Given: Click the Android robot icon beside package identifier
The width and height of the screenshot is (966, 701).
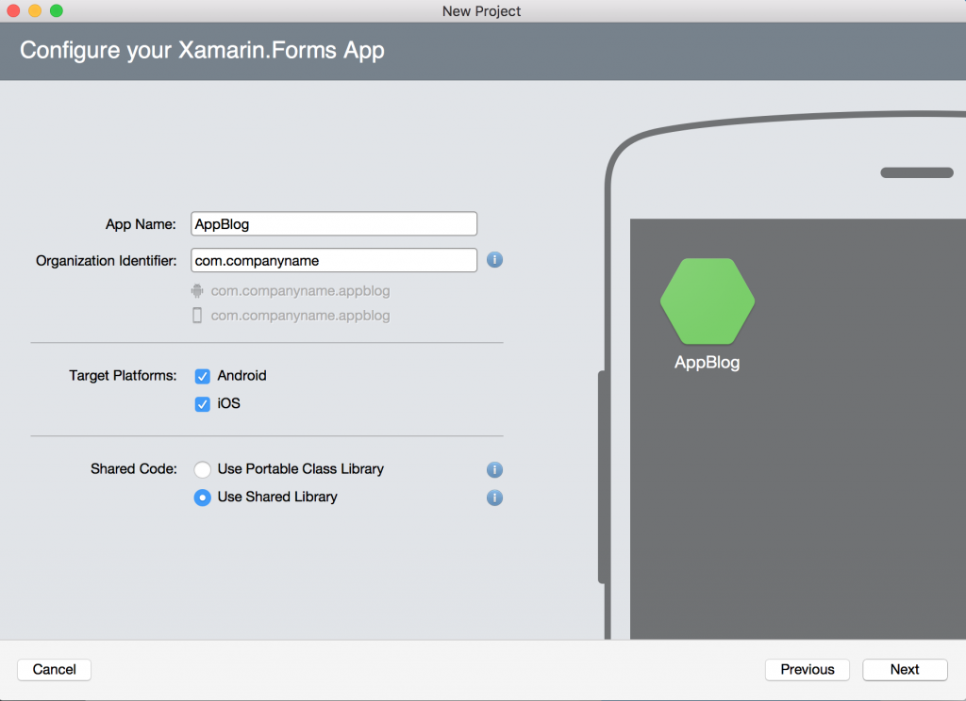Looking at the screenshot, I should coord(197,290).
